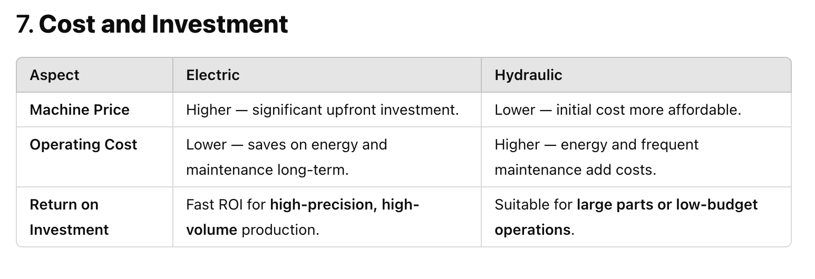
Task: Click the word 'production.' in Electric ROI cell
Action: click(280, 230)
